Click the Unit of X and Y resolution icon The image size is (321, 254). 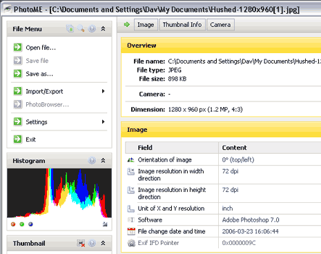pos(131,208)
